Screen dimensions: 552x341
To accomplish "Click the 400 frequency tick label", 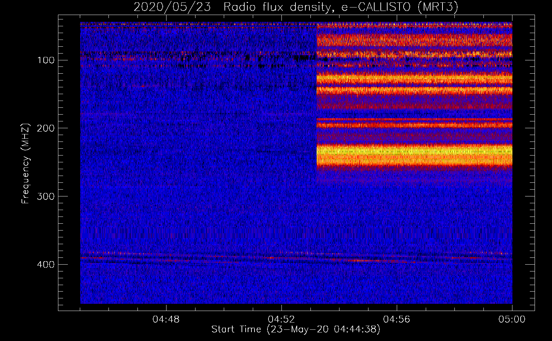I will pyautogui.click(x=46, y=265).
